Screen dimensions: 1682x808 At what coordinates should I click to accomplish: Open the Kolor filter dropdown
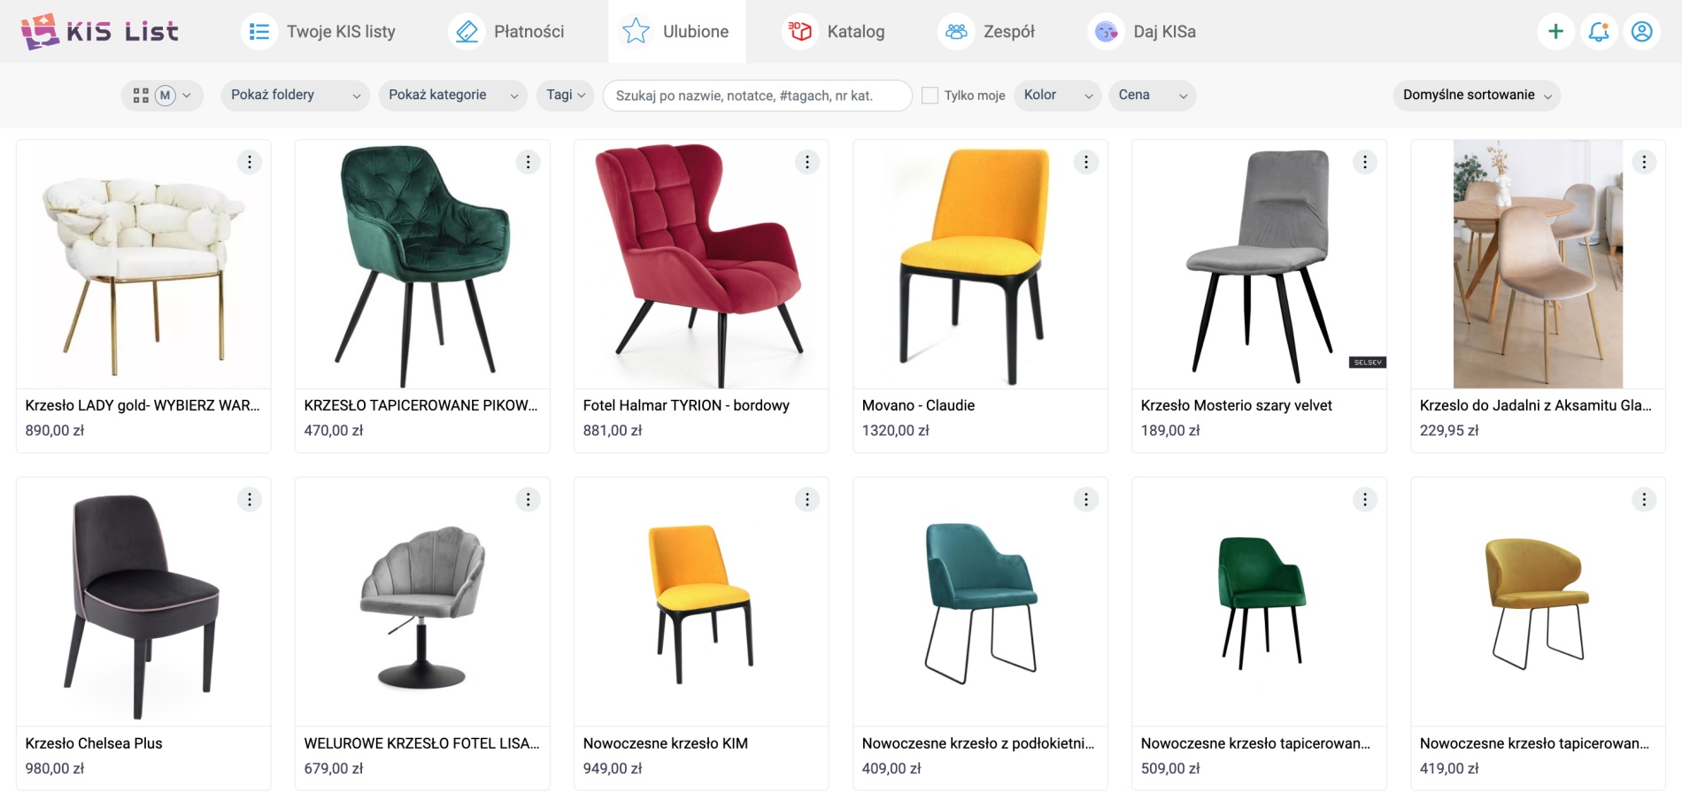[x=1058, y=96]
